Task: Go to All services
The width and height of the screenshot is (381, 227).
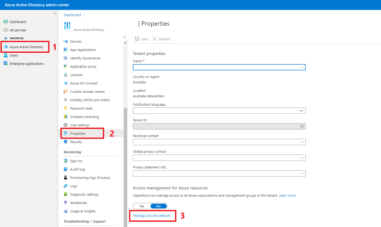Action: pos(18,30)
